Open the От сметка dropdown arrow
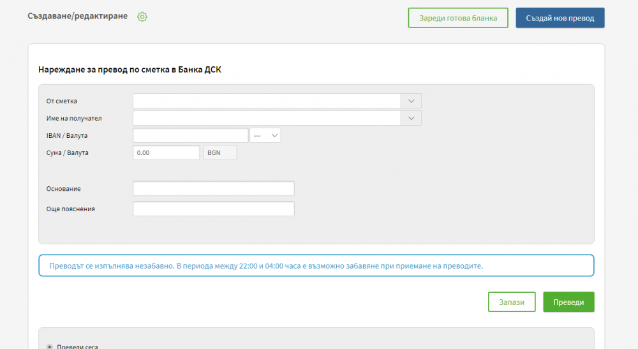Image resolution: width=638 pixels, height=349 pixels. 411,101
